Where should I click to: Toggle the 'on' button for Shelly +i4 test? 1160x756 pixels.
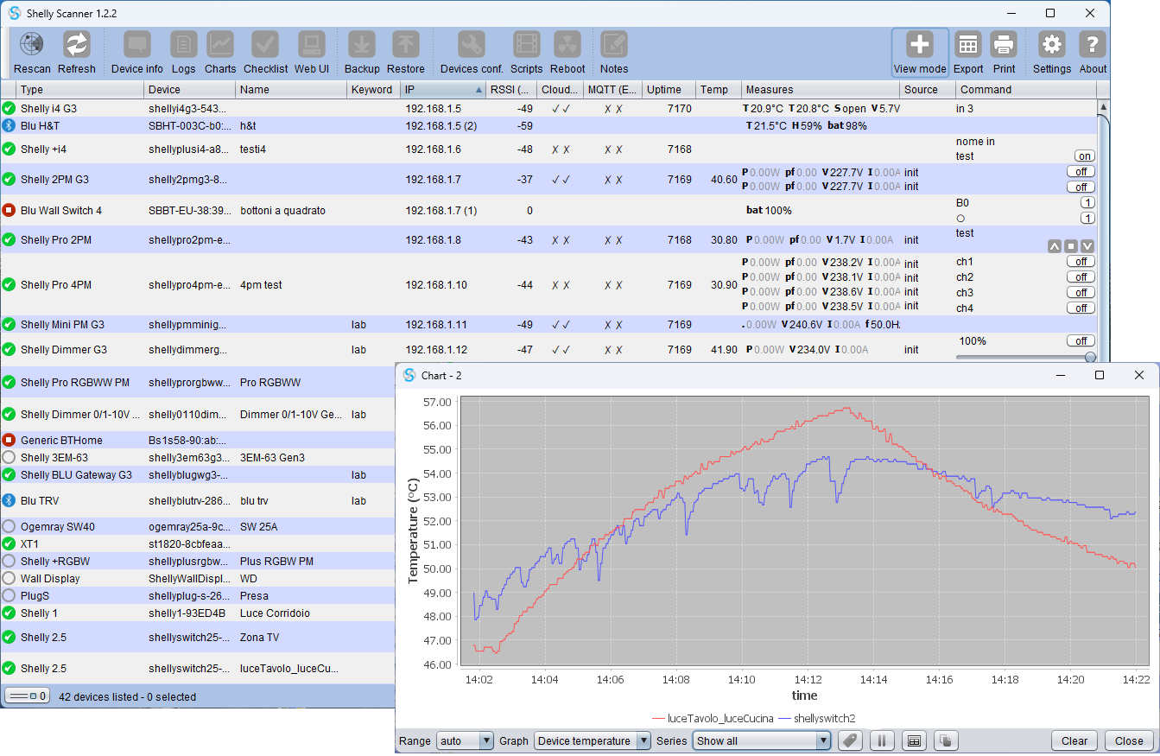point(1084,156)
